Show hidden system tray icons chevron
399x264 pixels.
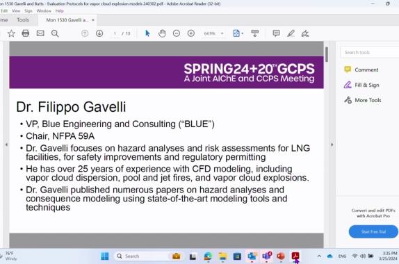(x=319, y=256)
